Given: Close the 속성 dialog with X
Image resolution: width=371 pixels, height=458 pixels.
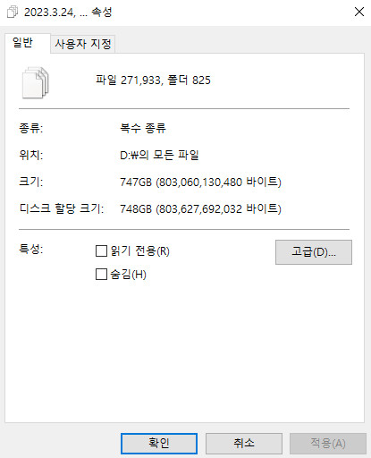Looking at the screenshot, I should 359,12.
